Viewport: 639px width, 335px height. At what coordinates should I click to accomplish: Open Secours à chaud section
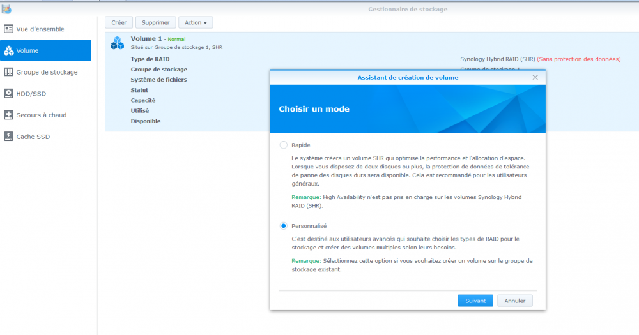pyautogui.click(x=45, y=115)
